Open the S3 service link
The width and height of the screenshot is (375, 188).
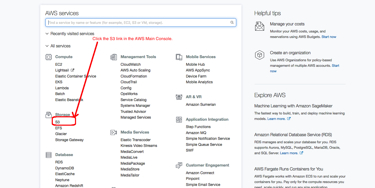tap(57, 122)
